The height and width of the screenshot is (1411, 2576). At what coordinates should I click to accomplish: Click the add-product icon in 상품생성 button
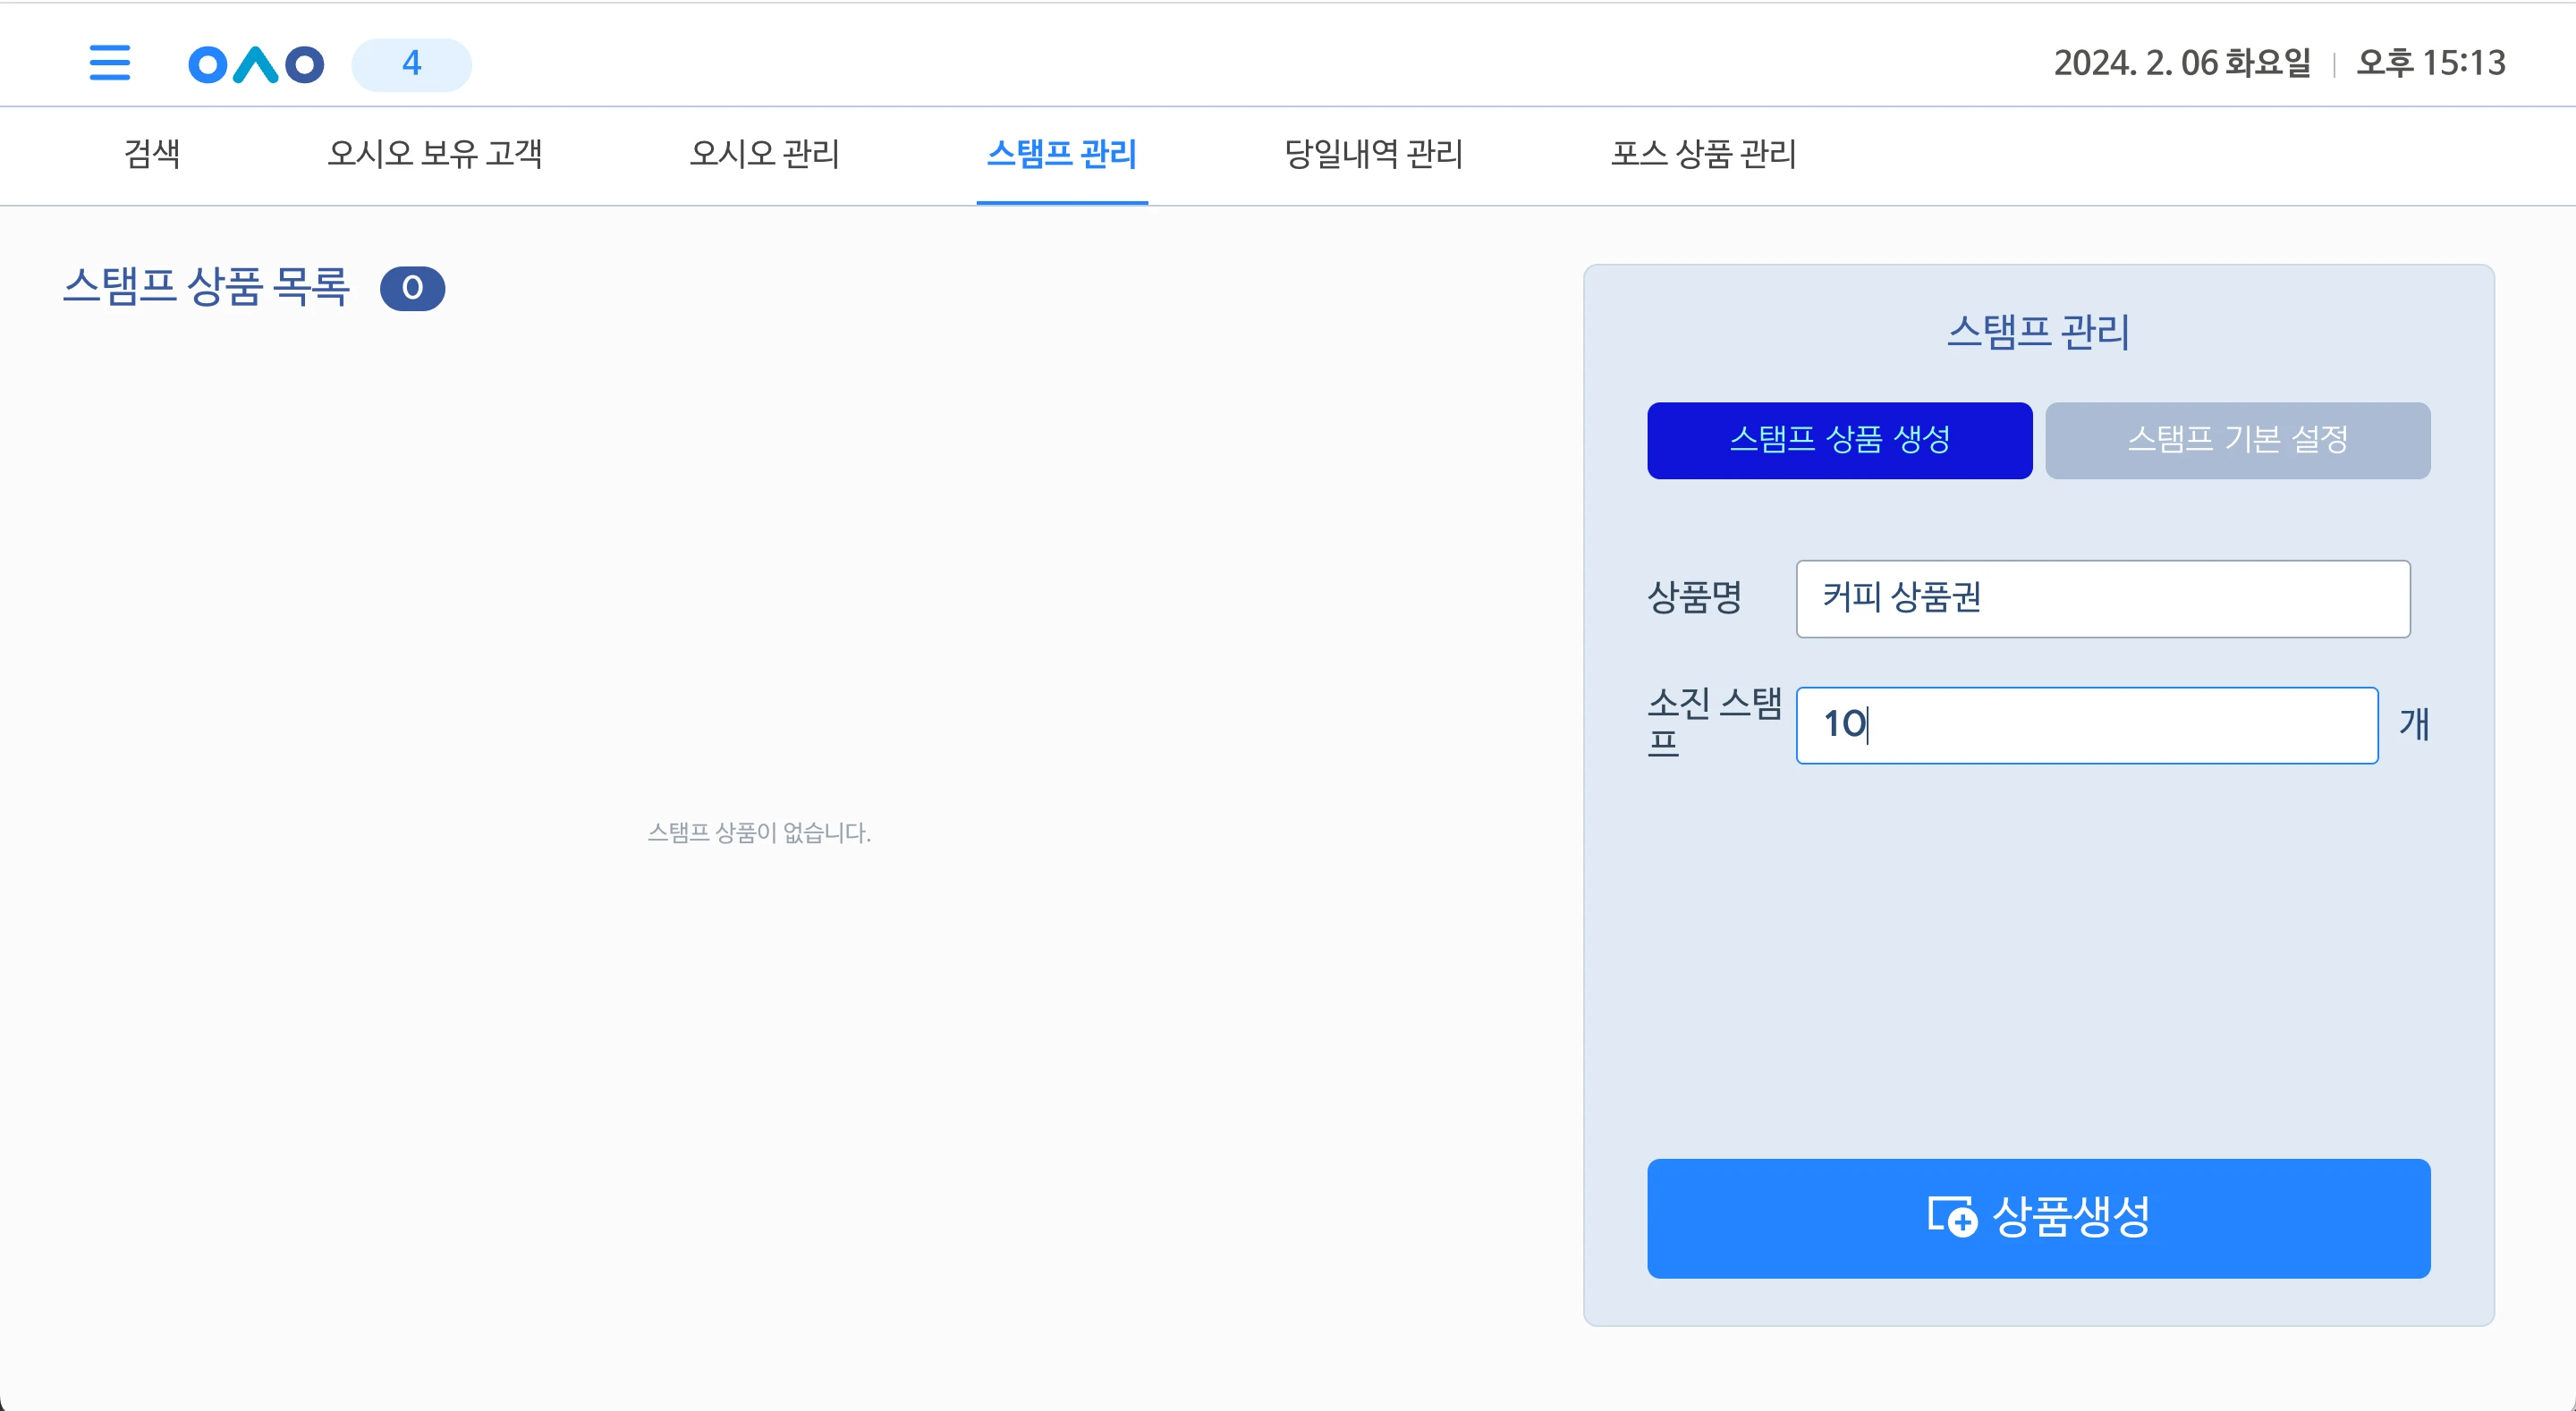(x=1952, y=1217)
